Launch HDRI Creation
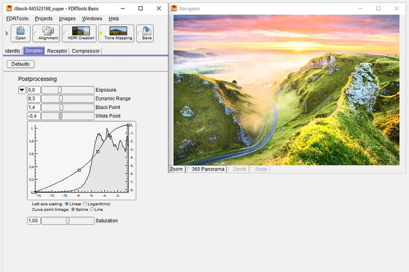 point(79,33)
